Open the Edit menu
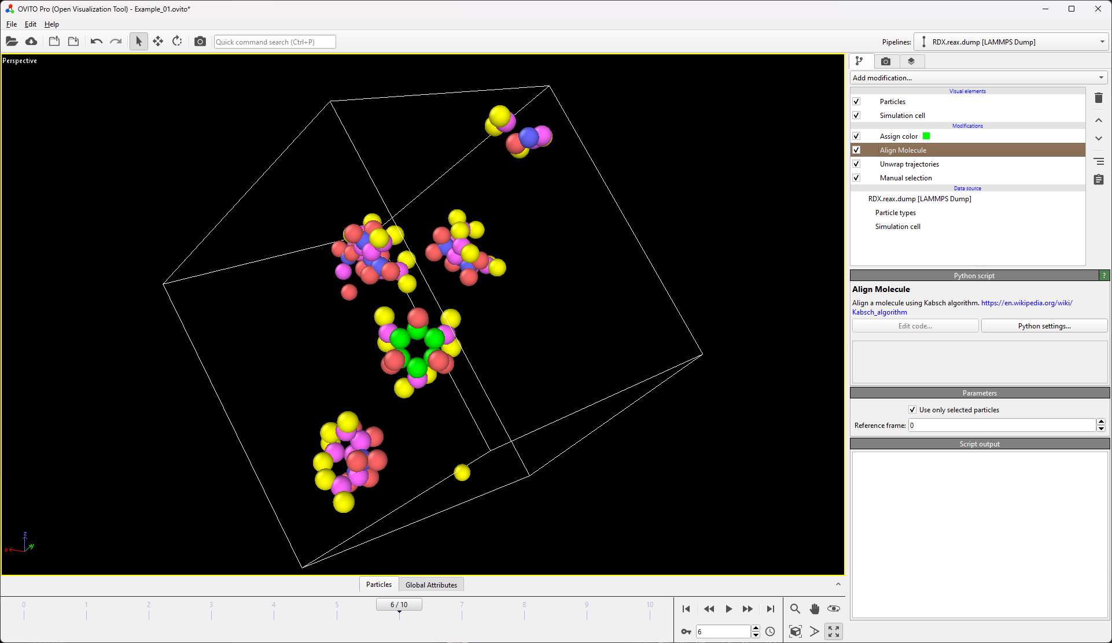This screenshot has height=643, width=1112. [30, 24]
